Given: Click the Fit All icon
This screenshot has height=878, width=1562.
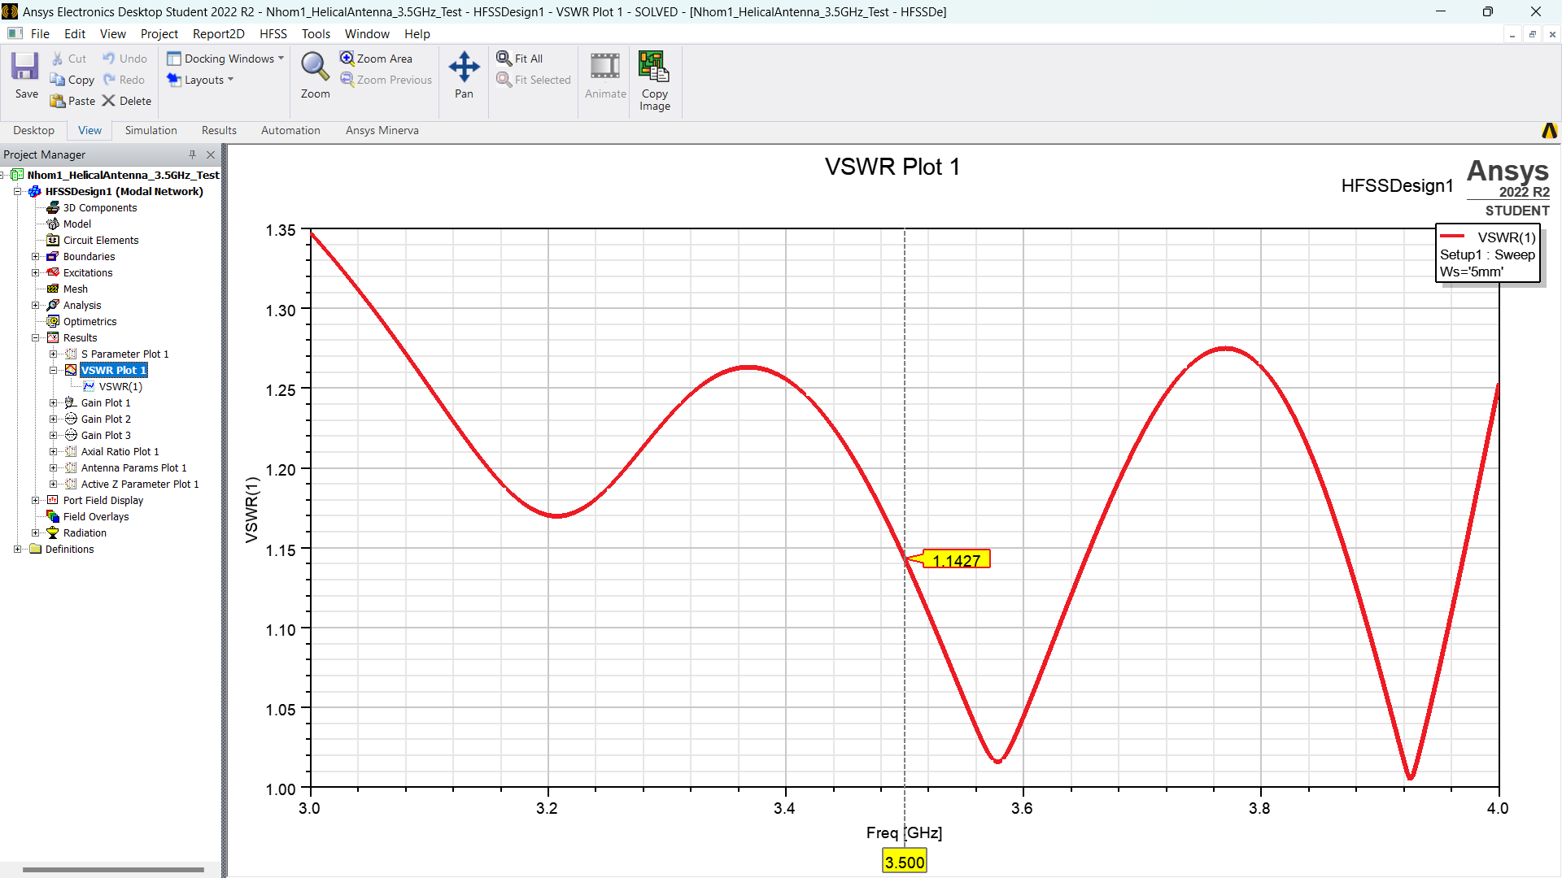Looking at the screenshot, I should coord(504,59).
